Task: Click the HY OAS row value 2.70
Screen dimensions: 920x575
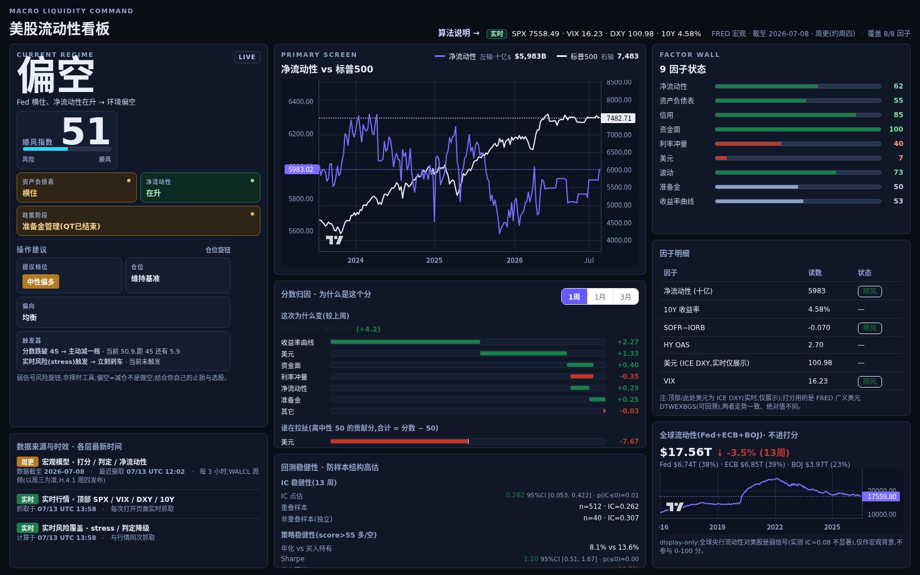Action: (815, 345)
